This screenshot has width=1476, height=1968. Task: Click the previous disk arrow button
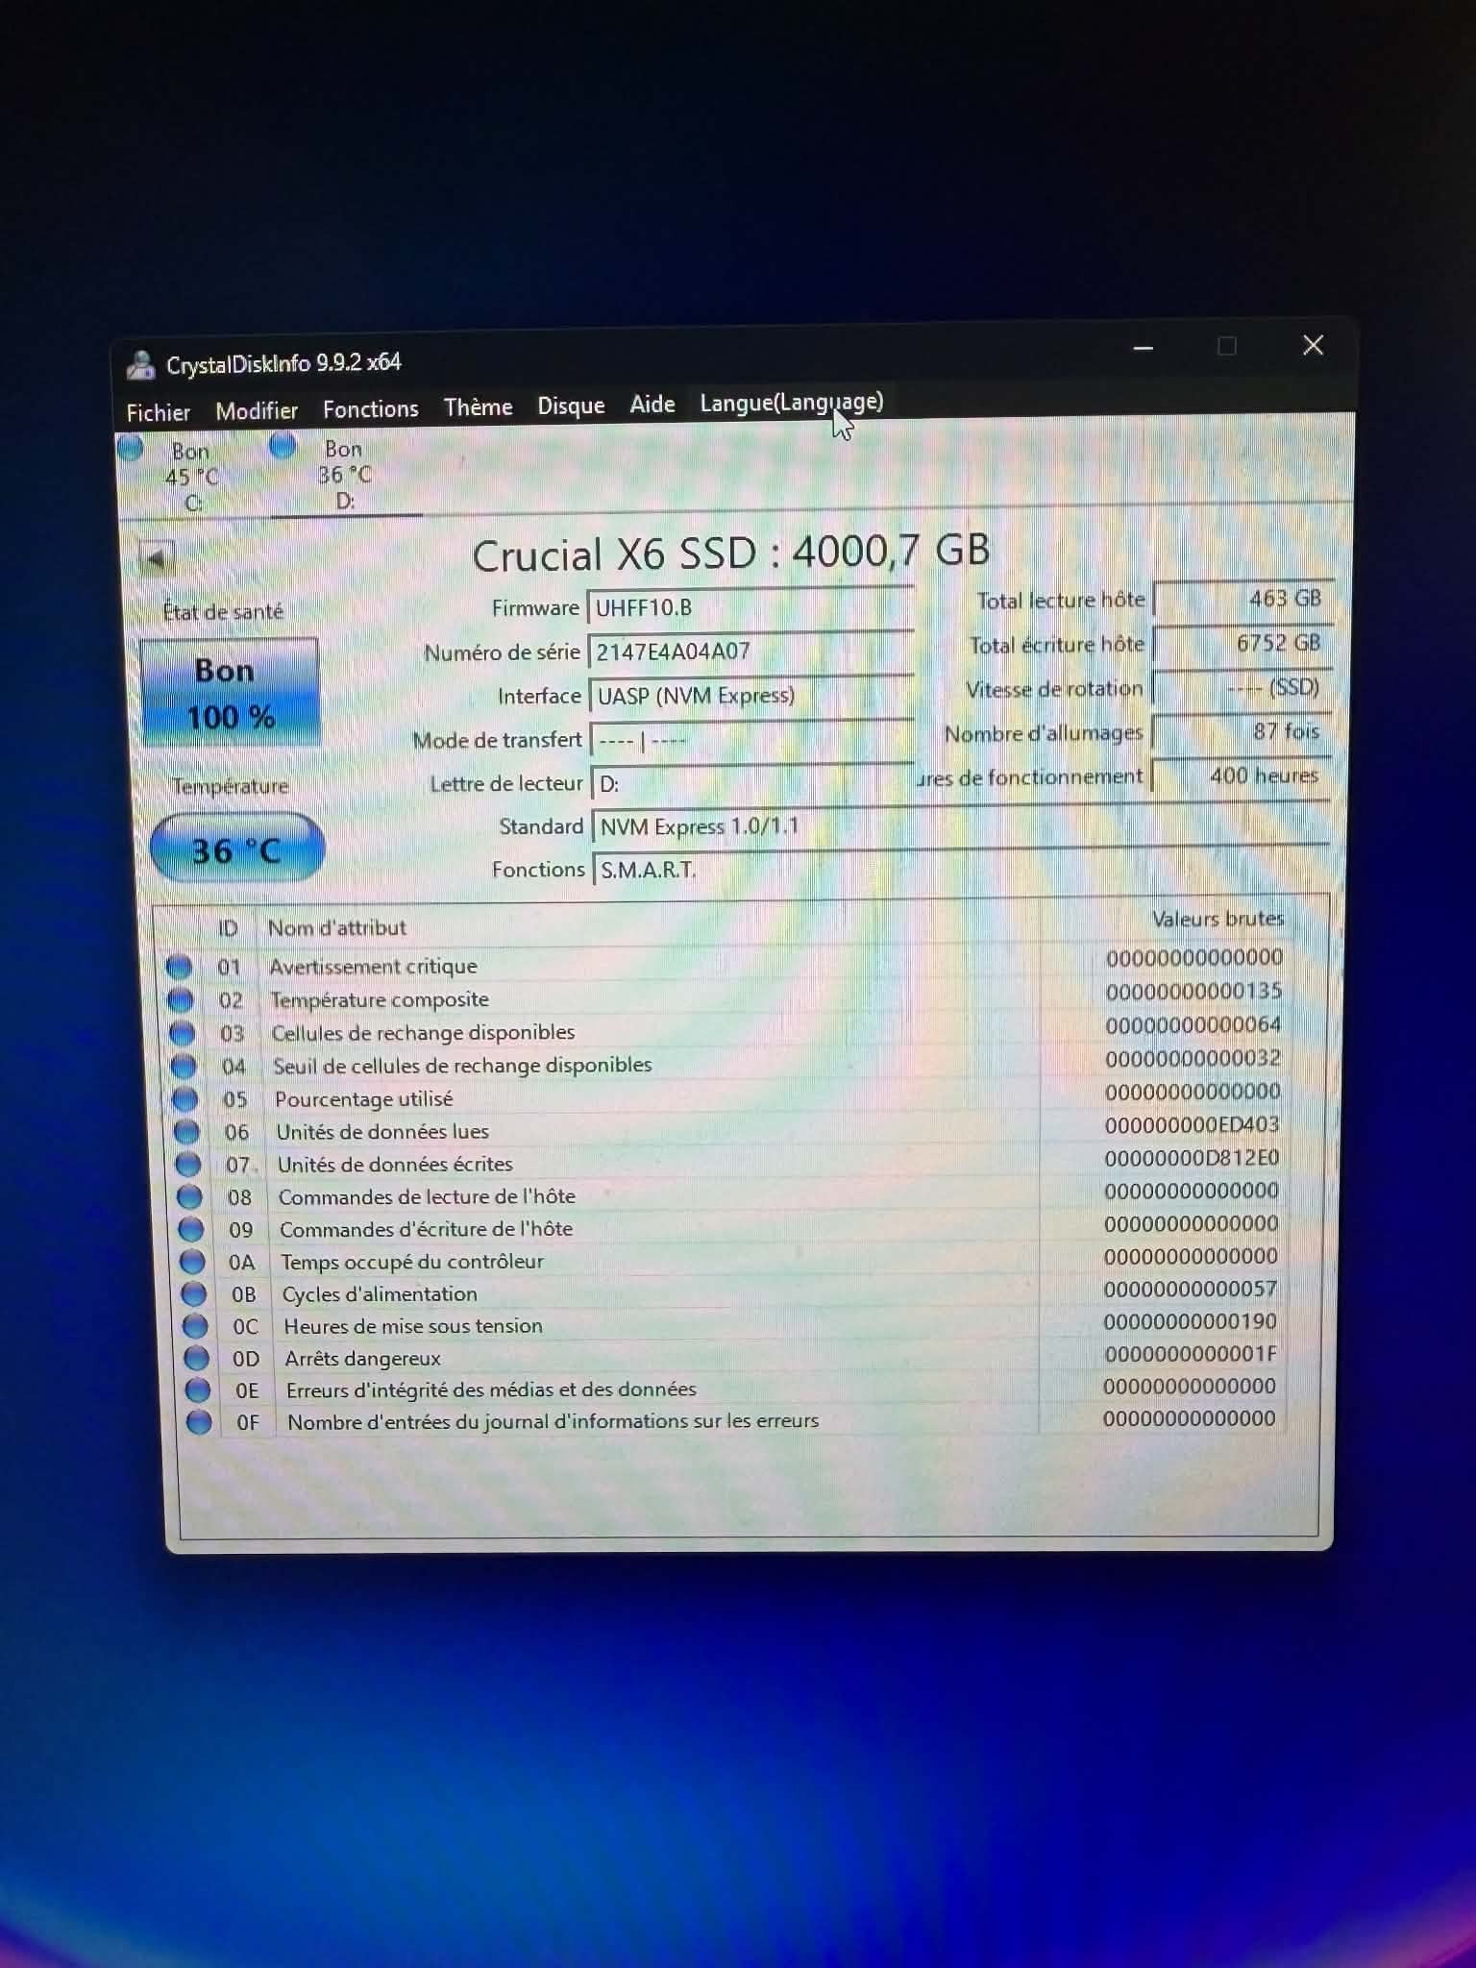point(156,558)
